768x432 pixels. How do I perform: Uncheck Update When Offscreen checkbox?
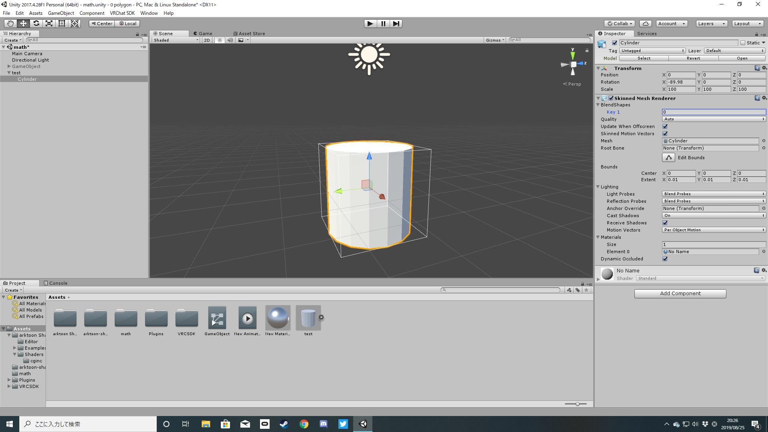coord(665,126)
